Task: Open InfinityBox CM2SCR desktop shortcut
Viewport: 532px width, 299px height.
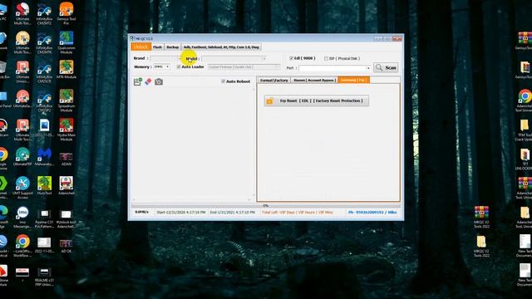Action: pyautogui.click(x=44, y=72)
